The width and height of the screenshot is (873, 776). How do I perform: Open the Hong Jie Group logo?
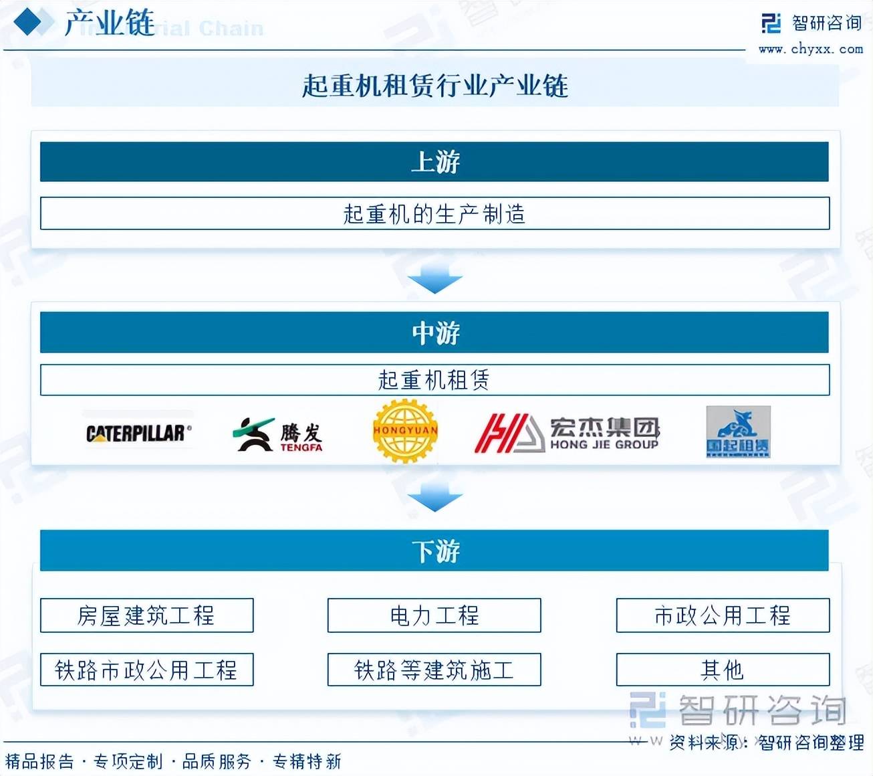(567, 433)
